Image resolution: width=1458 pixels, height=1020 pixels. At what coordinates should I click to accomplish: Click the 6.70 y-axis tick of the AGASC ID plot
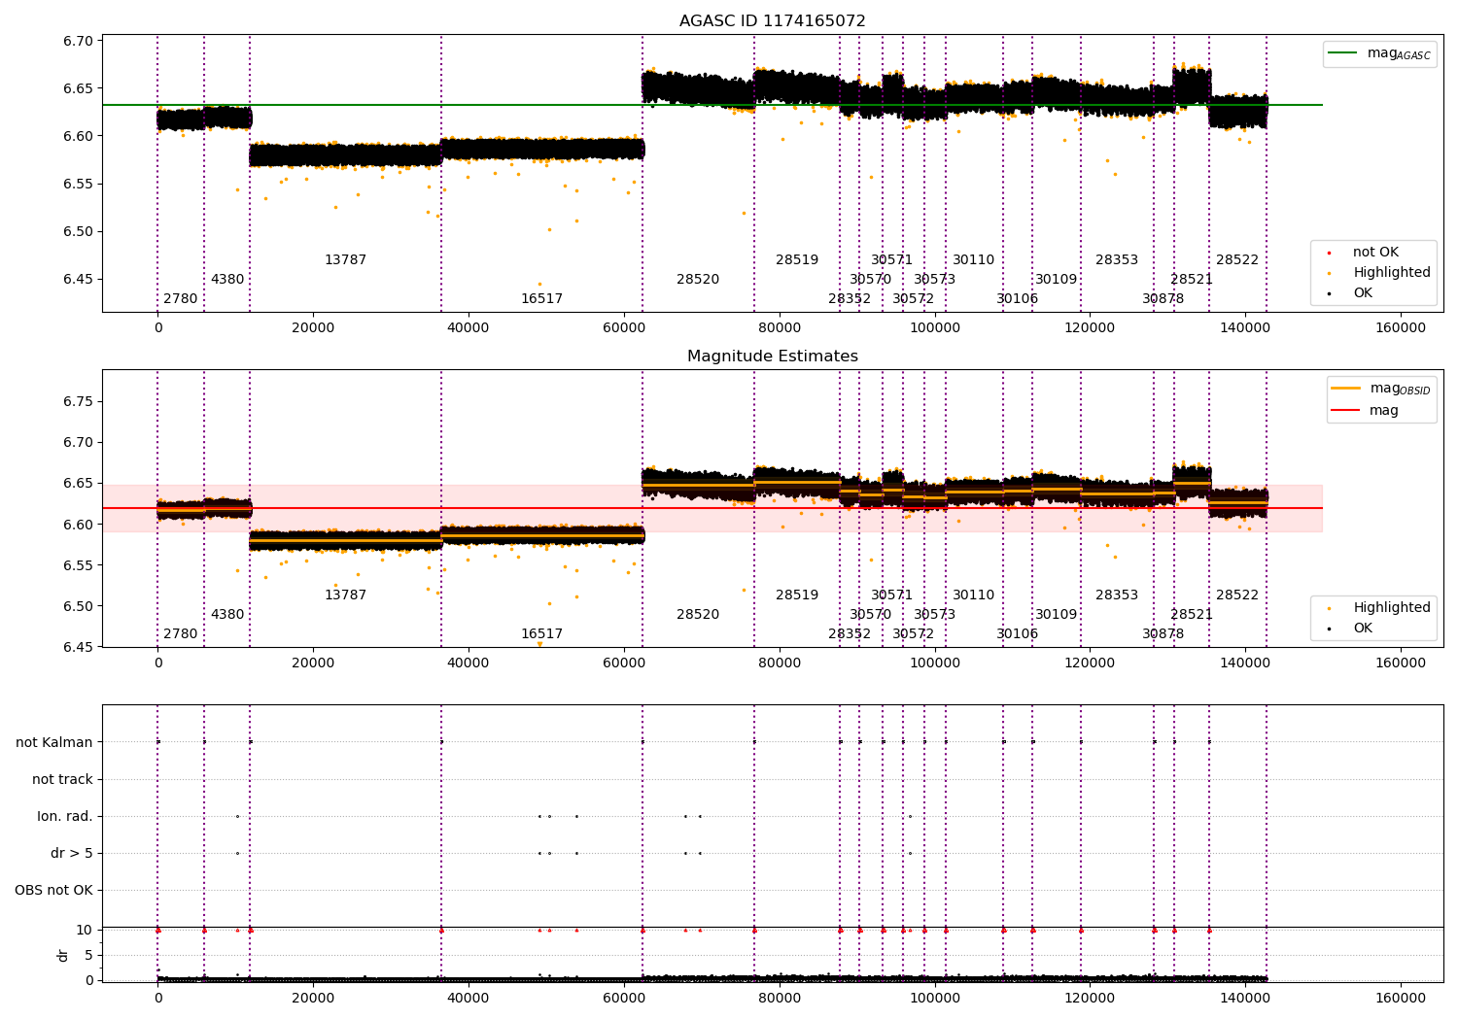(80, 41)
